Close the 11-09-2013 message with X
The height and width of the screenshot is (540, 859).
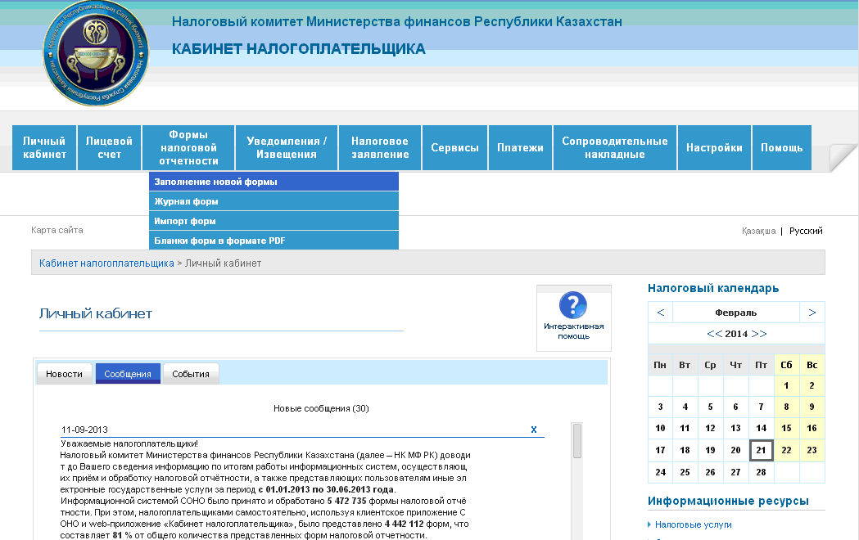(534, 430)
